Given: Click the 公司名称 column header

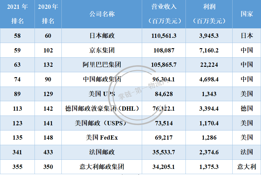Looking at the screenshot, I should pos(102,14).
